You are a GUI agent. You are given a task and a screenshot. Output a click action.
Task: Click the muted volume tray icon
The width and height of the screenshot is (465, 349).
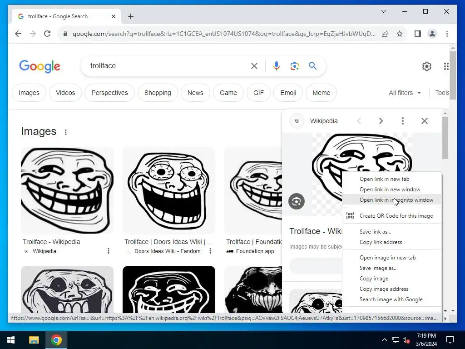[406, 340]
